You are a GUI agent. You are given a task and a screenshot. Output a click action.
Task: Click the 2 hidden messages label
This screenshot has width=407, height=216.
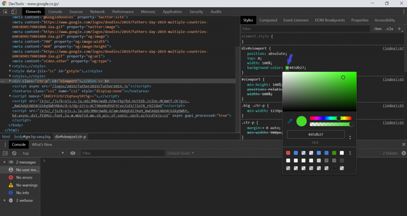pos(390,153)
